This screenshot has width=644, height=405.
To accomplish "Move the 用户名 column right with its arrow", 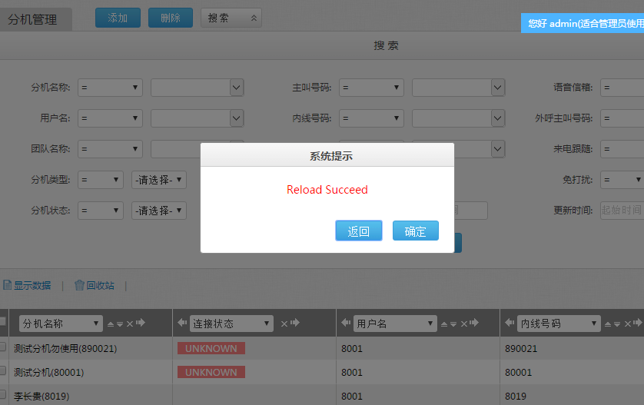I will coord(475,324).
